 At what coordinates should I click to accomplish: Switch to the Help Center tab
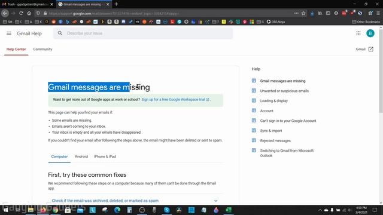coord(16,49)
